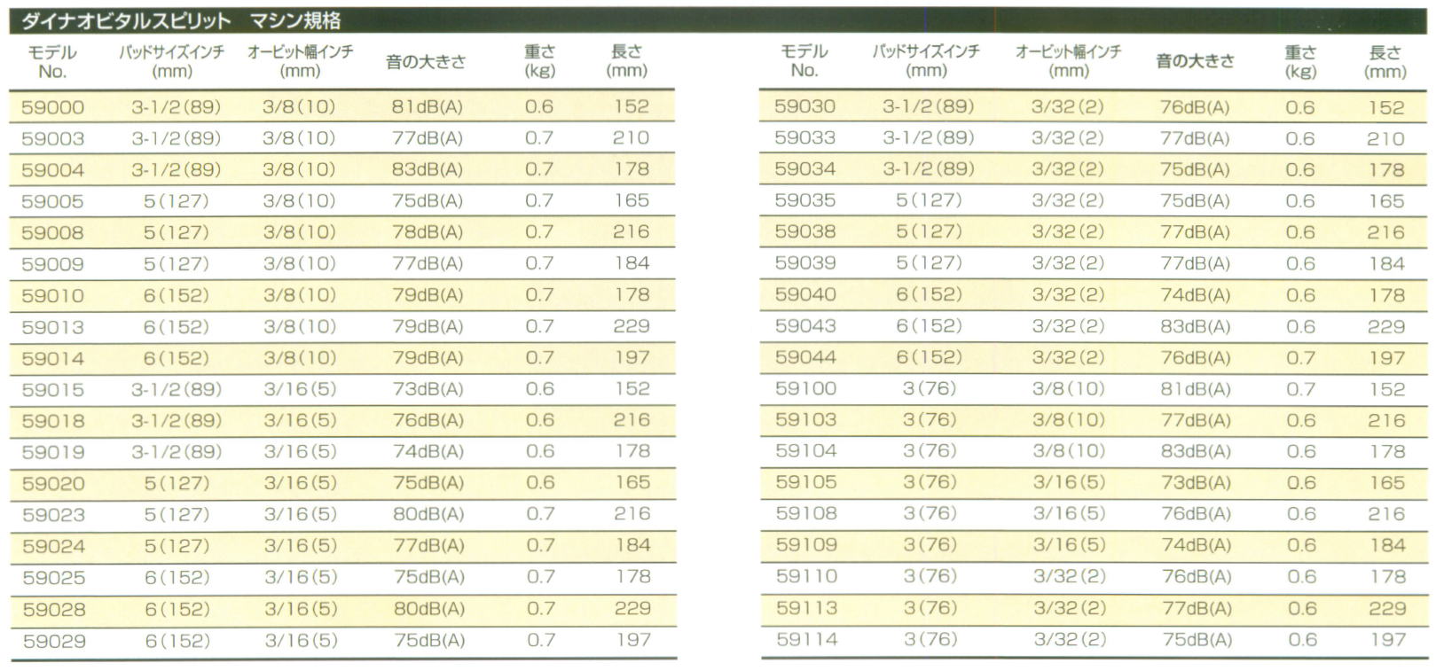Select model number 59023
The height and width of the screenshot is (671, 1436).
53,514
